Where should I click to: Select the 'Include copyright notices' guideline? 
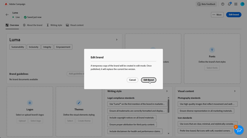[x=132, y=118]
